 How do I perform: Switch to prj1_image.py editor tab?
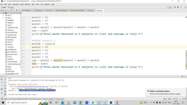[62, 10]
